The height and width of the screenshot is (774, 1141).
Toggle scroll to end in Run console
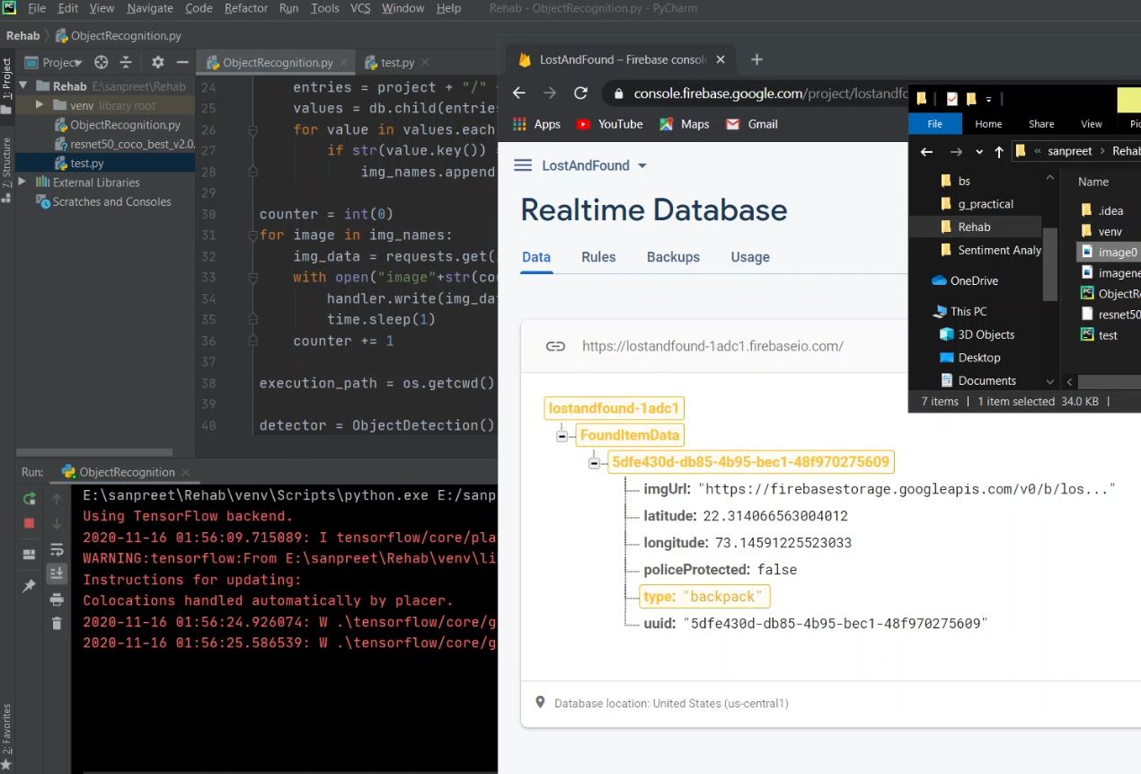[57, 574]
